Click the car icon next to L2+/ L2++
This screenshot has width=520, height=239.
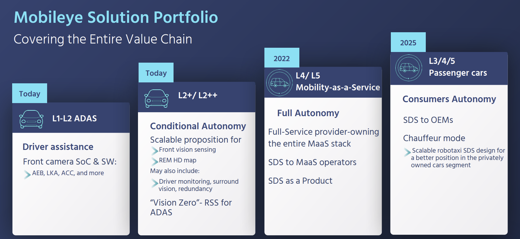[157, 98]
